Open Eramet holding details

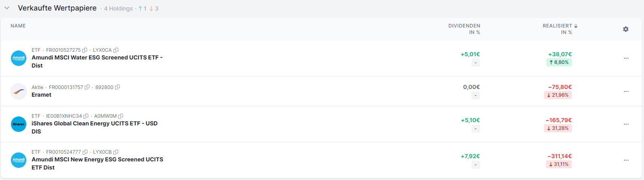tap(41, 95)
